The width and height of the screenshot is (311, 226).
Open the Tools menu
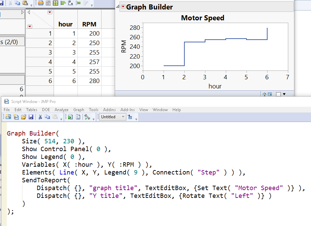pyautogui.click(x=94, y=110)
